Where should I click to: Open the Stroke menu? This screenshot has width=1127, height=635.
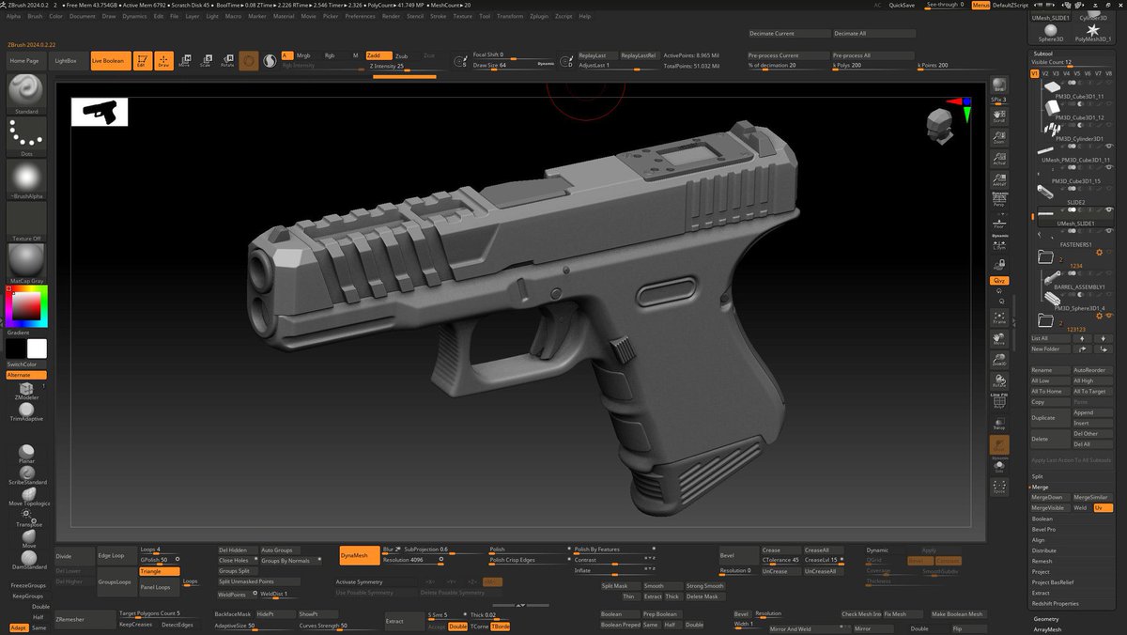click(x=439, y=16)
